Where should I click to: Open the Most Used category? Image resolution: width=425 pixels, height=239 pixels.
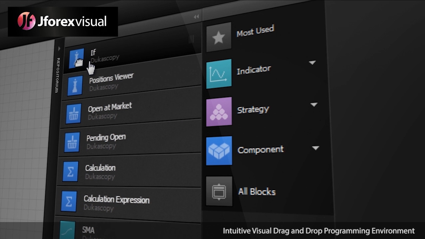pos(255,31)
